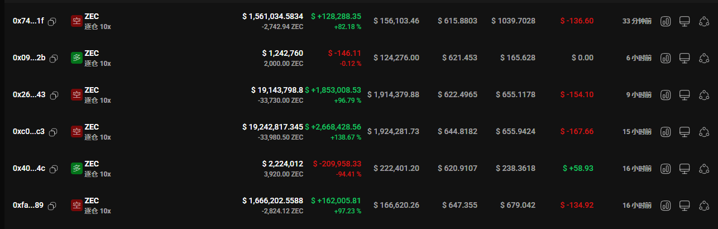Click monitor icon in 0x09...2b row
This screenshot has height=229, width=718.
pos(685,58)
